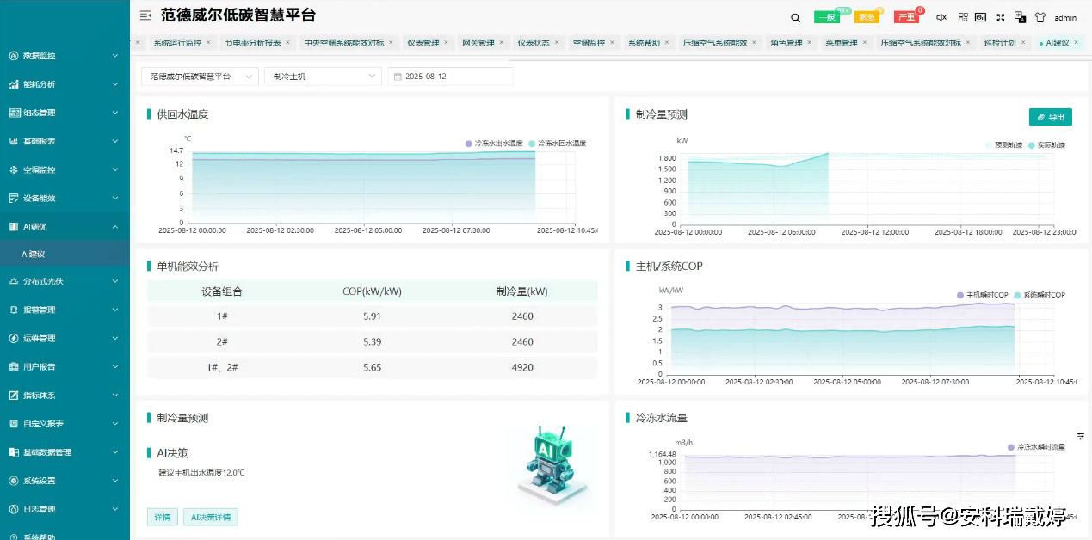Open the search magnifier in the header
This screenshot has width=1092, height=540.
(x=796, y=17)
